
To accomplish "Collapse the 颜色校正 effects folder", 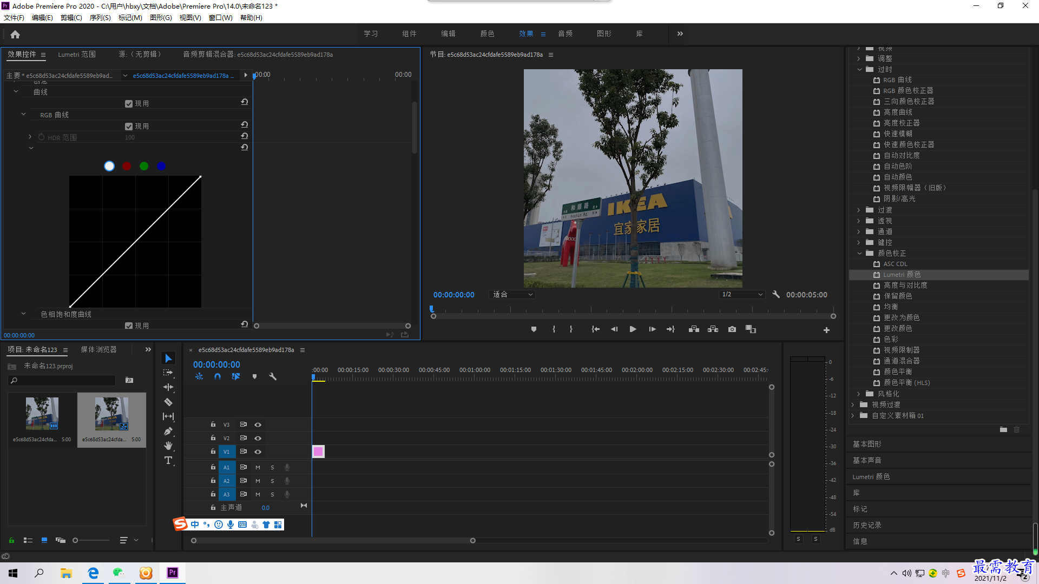I will click(x=859, y=253).
